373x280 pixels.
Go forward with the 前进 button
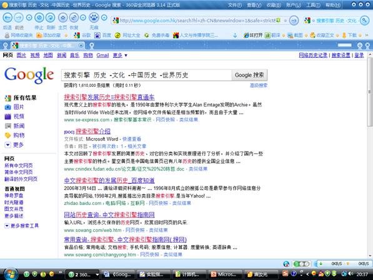tap(19, 17)
